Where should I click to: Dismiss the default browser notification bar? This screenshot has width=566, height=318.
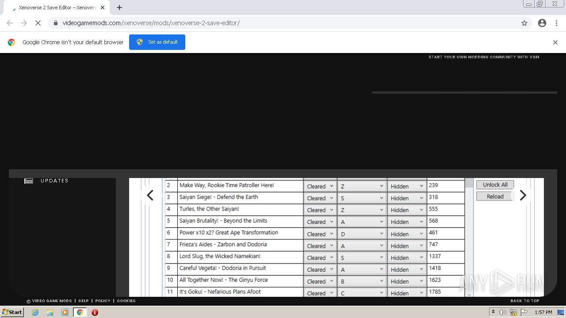(555, 42)
